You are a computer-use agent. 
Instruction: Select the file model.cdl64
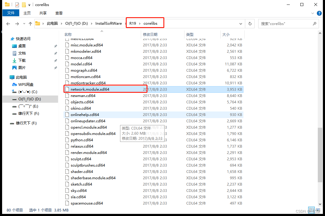point(153,64)
